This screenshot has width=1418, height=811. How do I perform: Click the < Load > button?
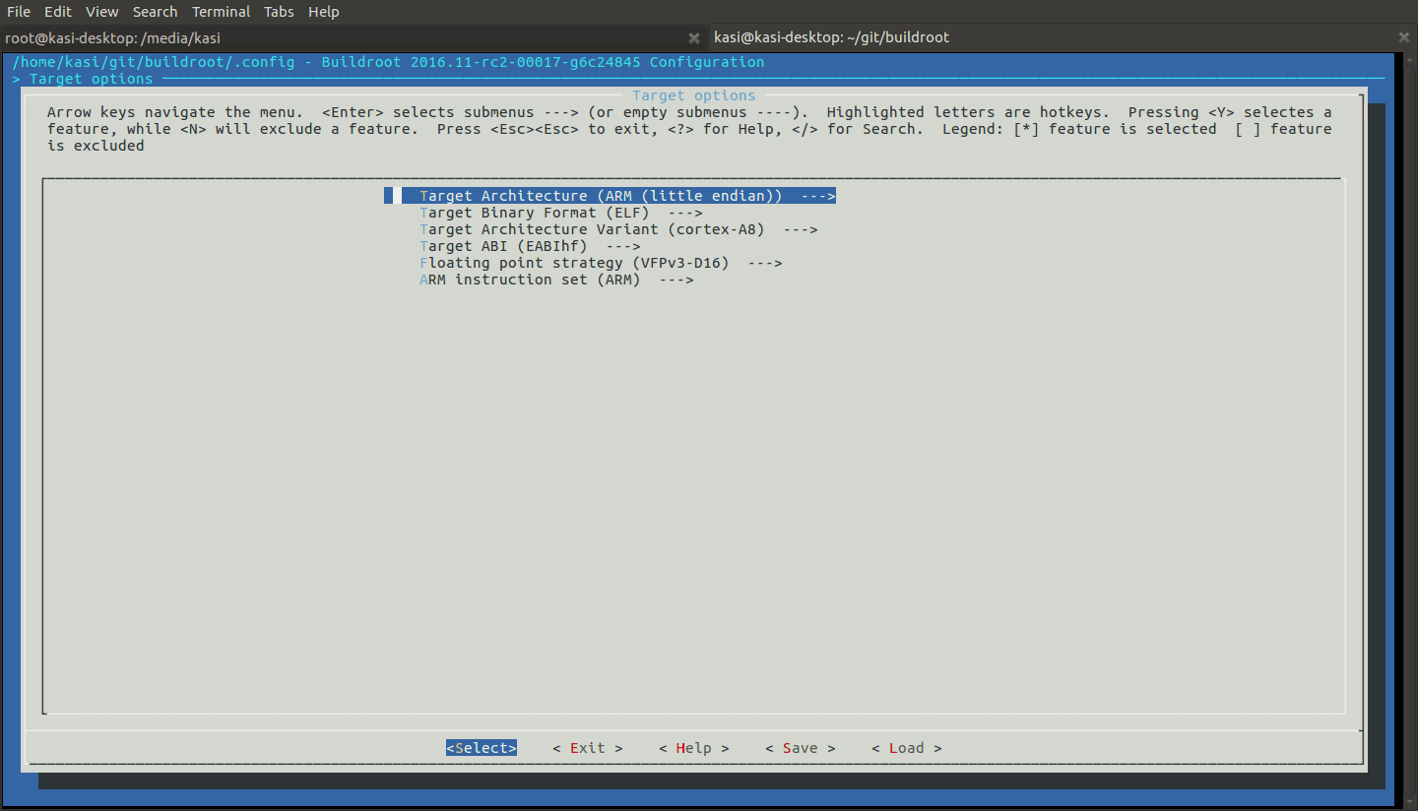click(906, 748)
